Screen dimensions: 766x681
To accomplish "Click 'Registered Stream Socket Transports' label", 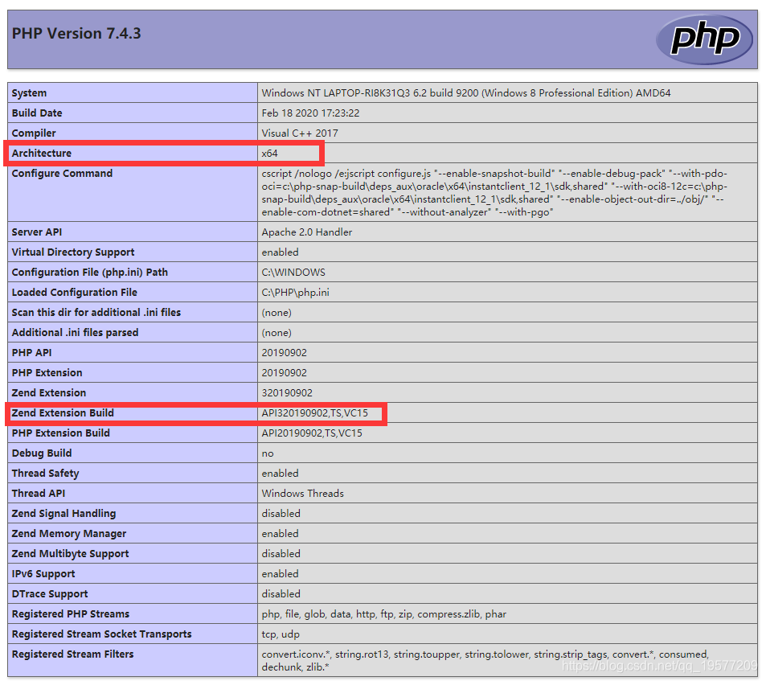I will click(101, 634).
